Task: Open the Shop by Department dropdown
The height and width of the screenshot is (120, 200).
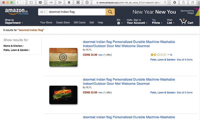Action: pos(14,22)
